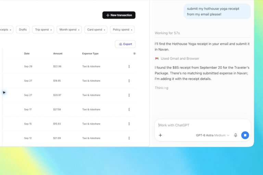Select the Sep 17 date cell
Screen dimensions: 263x175
(28, 109)
